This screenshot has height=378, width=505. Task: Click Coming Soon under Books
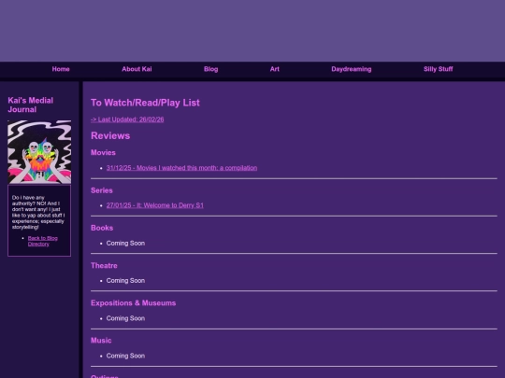coord(125,244)
